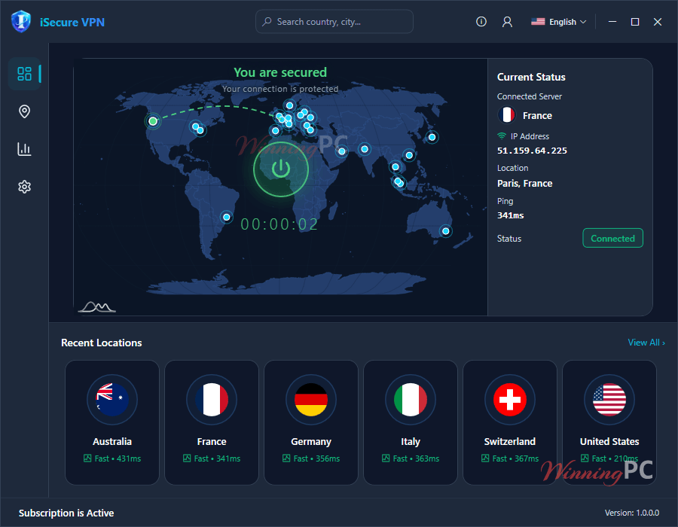Click the Brazil server dot on map
The width and height of the screenshot is (678, 527).
coord(227,217)
